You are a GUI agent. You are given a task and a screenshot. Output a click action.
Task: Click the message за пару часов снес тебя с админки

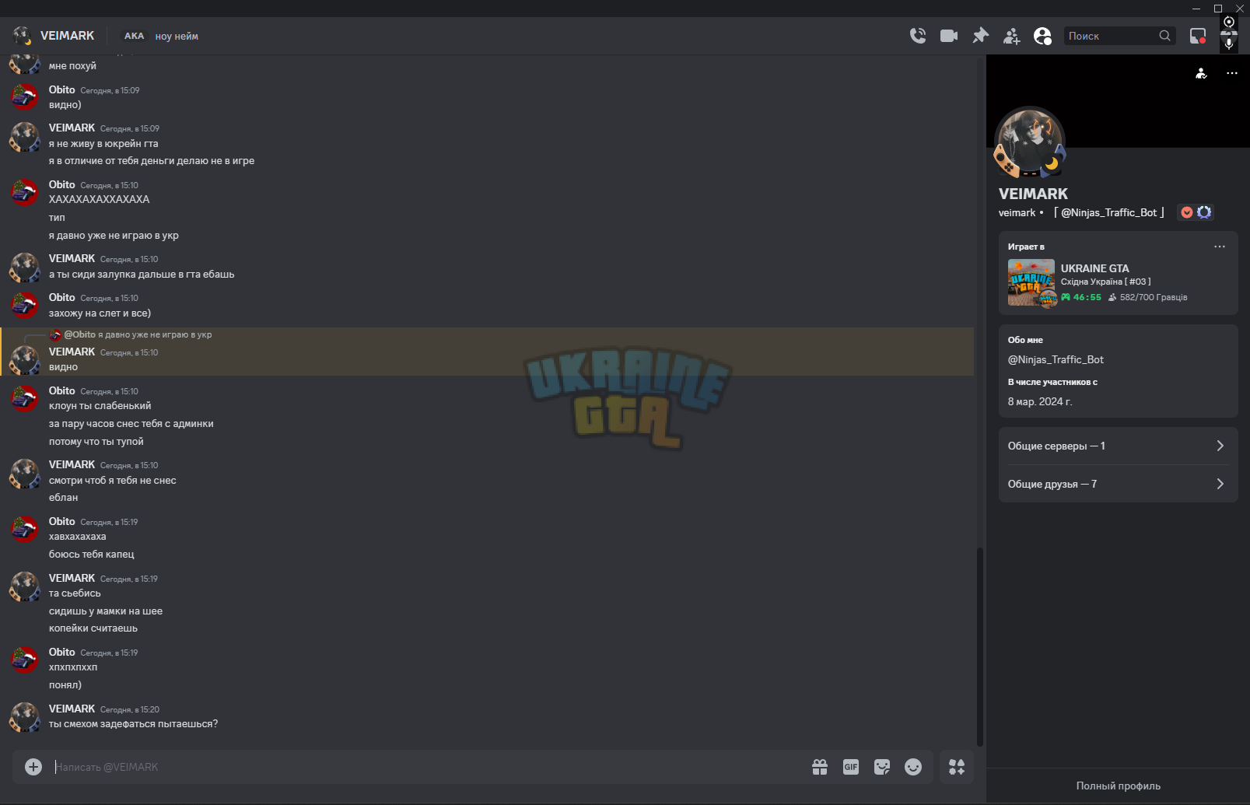[131, 424]
